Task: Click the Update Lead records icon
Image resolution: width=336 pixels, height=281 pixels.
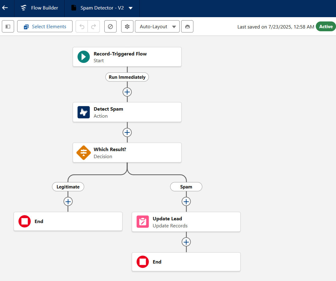Action: point(143,222)
